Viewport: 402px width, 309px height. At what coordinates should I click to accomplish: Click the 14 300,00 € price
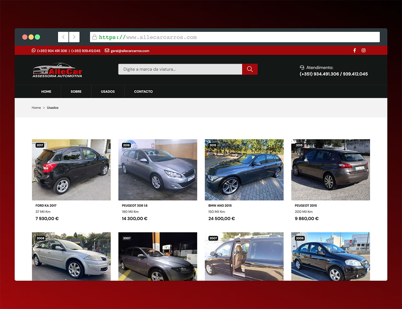click(x=135, y=219)
